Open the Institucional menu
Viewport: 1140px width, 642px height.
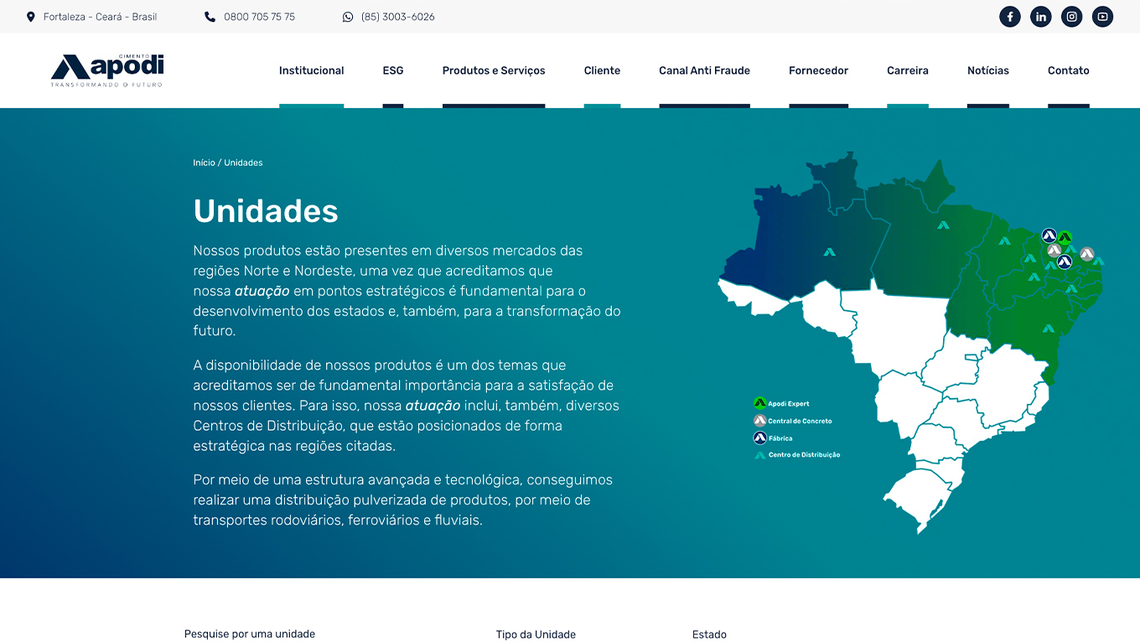pyautogui.click(x=311, y=70)
